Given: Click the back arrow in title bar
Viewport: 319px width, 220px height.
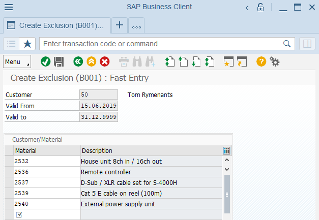Looking at the screenshot, I should coord(247,8).
